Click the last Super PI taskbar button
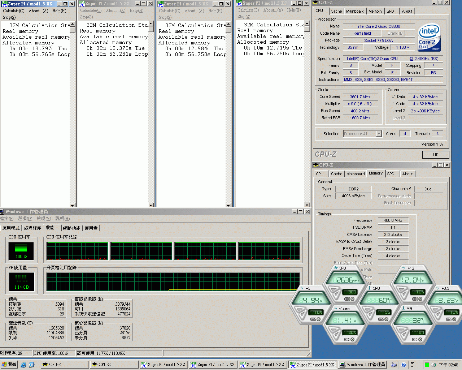This screenshot has width=462, height=370. (x=312, y=365)
